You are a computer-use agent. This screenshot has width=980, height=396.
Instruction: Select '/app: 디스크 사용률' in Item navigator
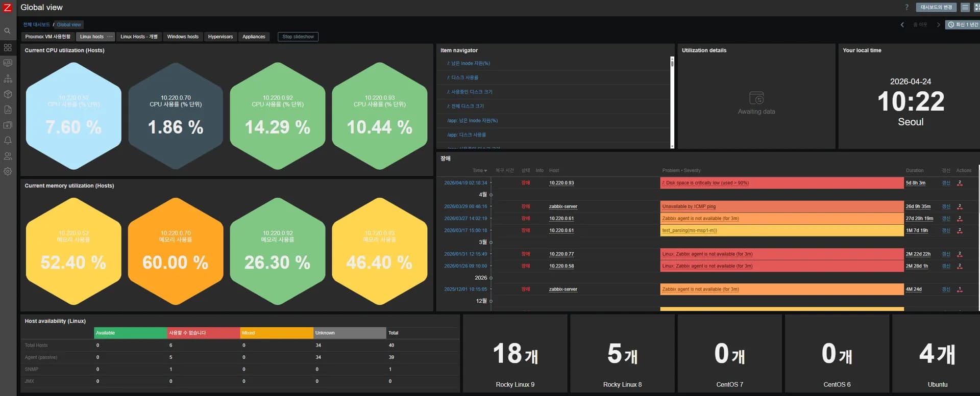click(467, 135)
